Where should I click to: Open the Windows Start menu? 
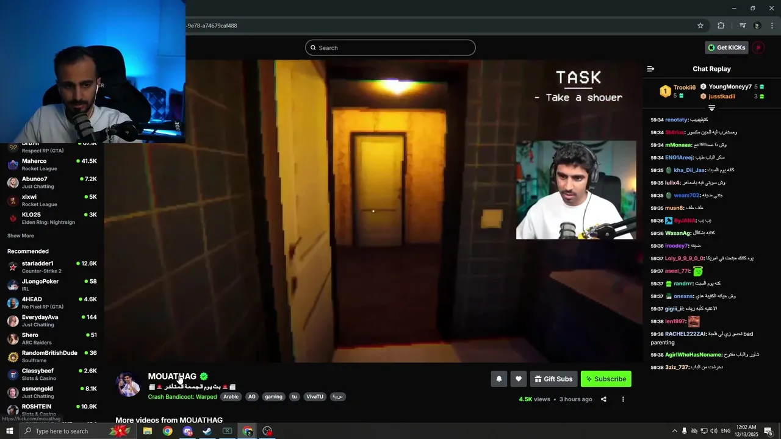coord(9,431)
